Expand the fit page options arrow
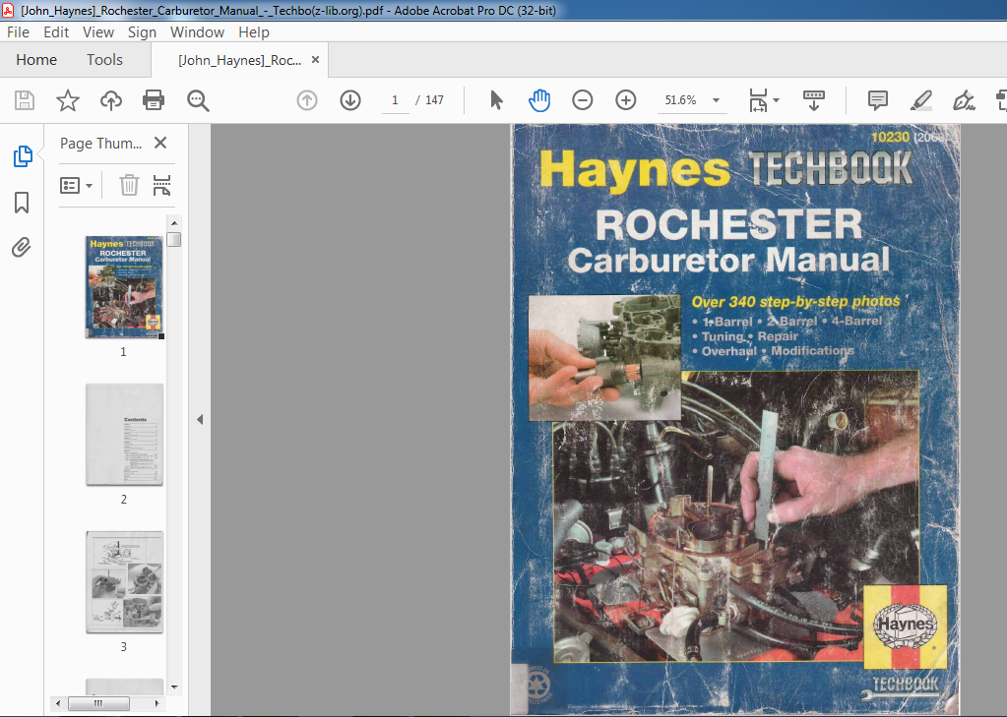 coord(776,100)
